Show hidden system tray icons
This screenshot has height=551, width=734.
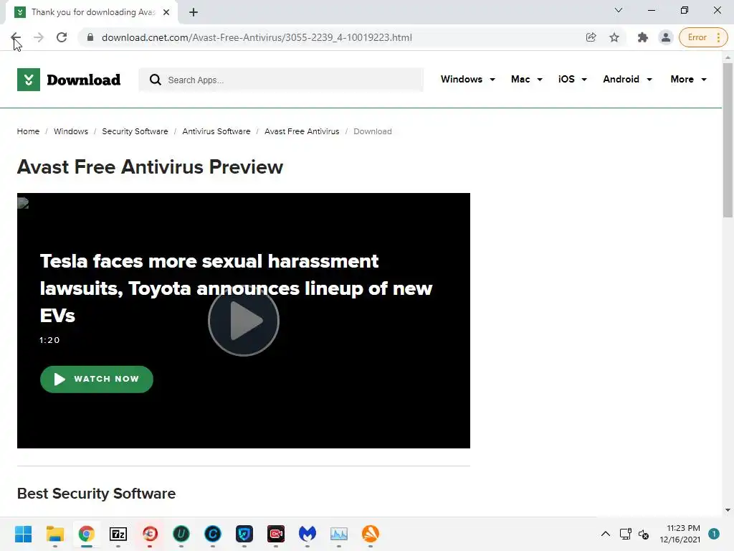pyautogui.click(x=605, y=534)
